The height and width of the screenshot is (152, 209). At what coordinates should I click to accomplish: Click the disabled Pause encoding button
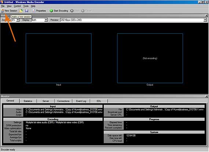pyautogui.click(x=86, y=11)
